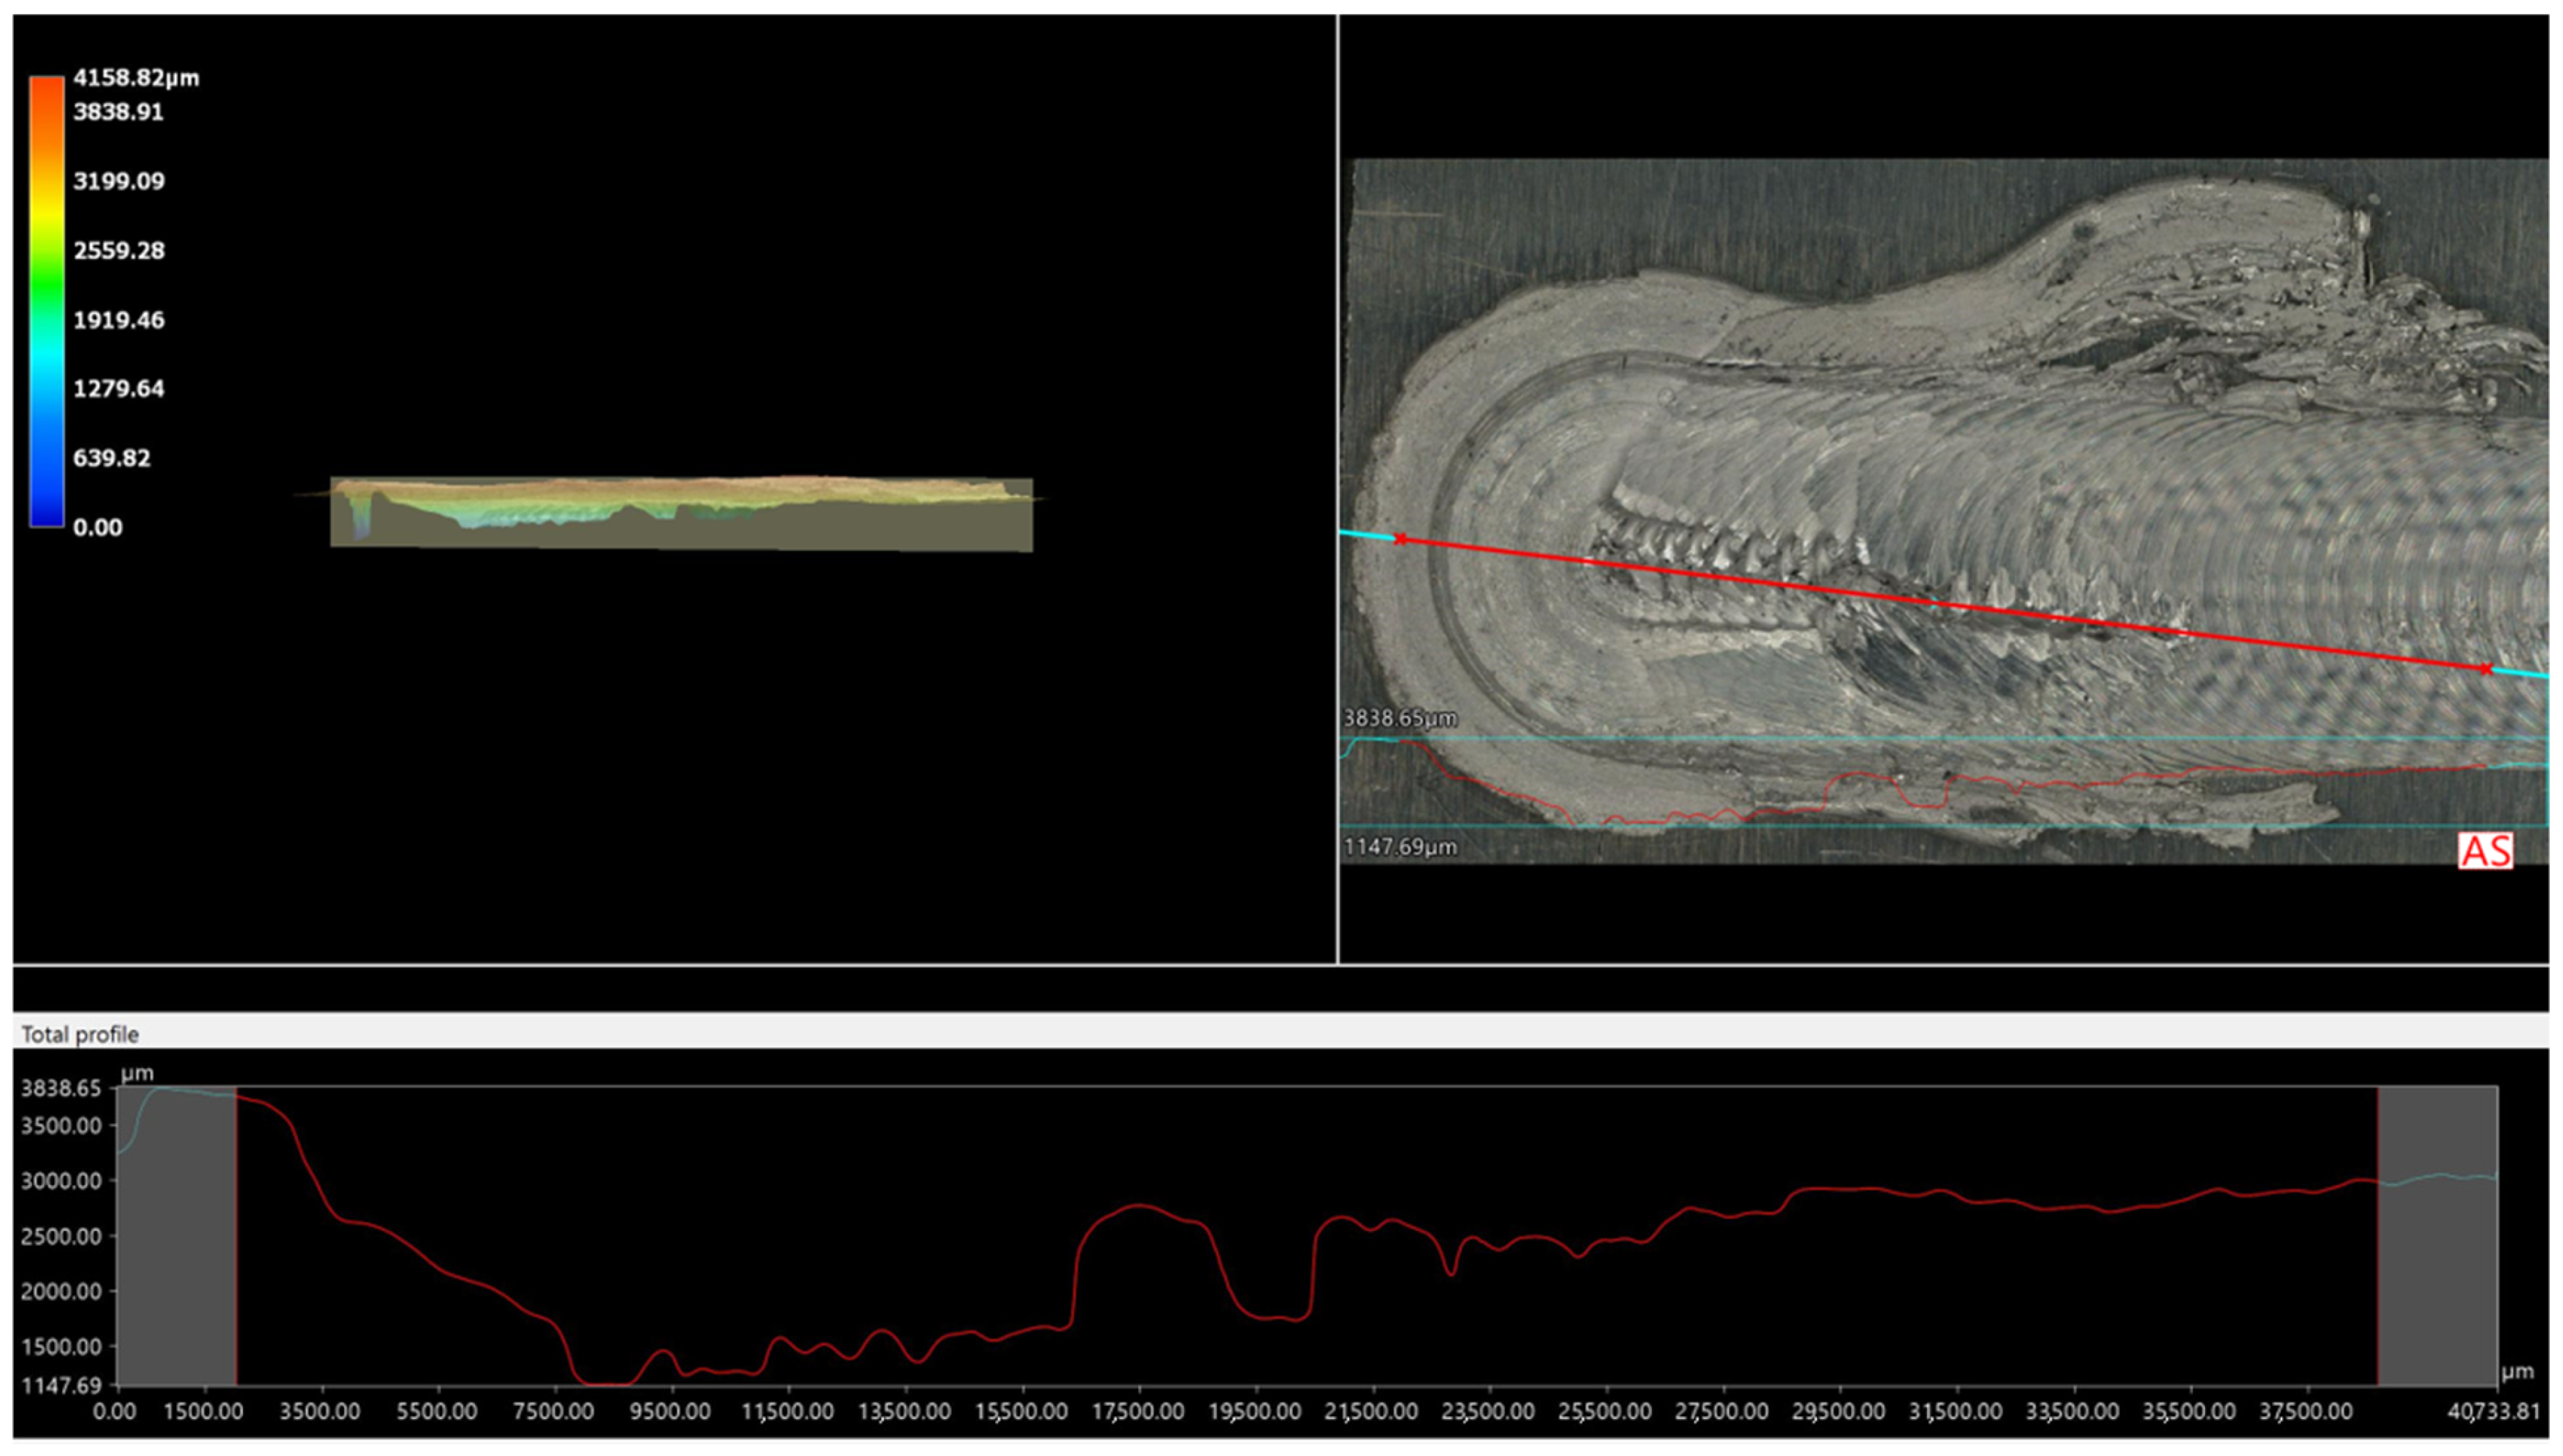Select the 27,500.00 x-axis tick label

click(x=1722, y=1412)
